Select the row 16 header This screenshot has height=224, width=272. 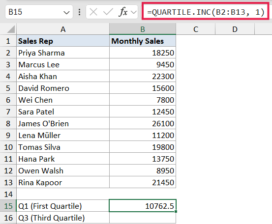[8, 218]
